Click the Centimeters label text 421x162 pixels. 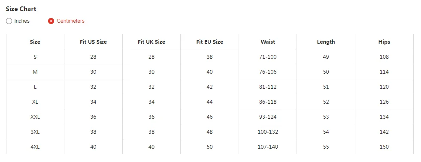(71, 21)
